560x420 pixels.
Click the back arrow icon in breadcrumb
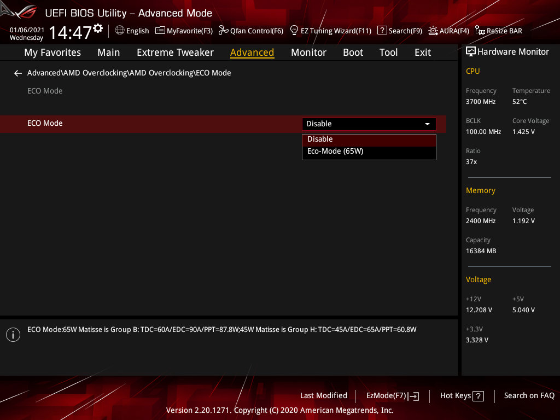coord(18,73)
